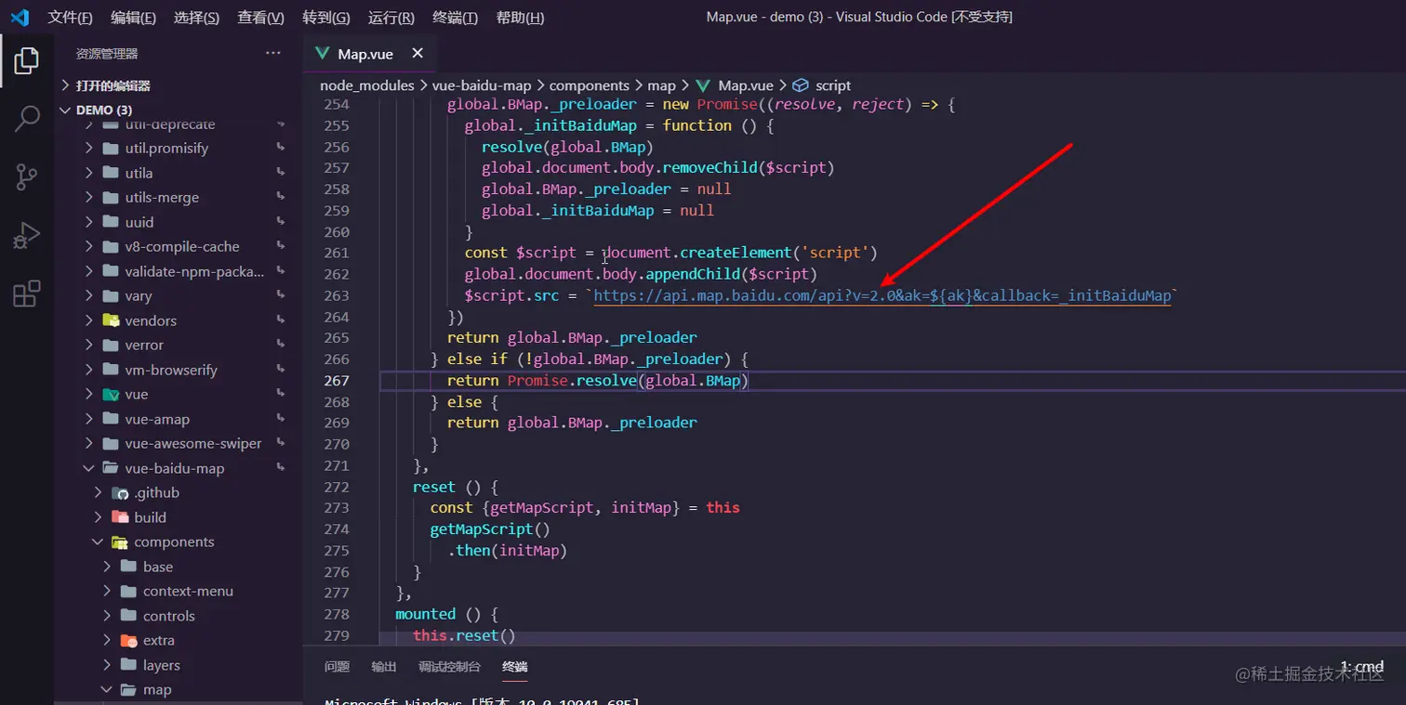
Task: Open the Source Control view
Action: [x=26, y=176]
